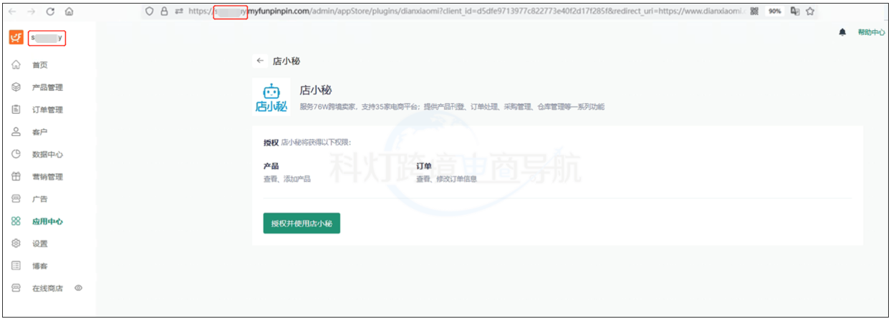Click the 设置 gear icon

[x=16, y=243]
